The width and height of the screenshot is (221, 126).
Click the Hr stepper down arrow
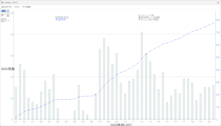[3, 21]
